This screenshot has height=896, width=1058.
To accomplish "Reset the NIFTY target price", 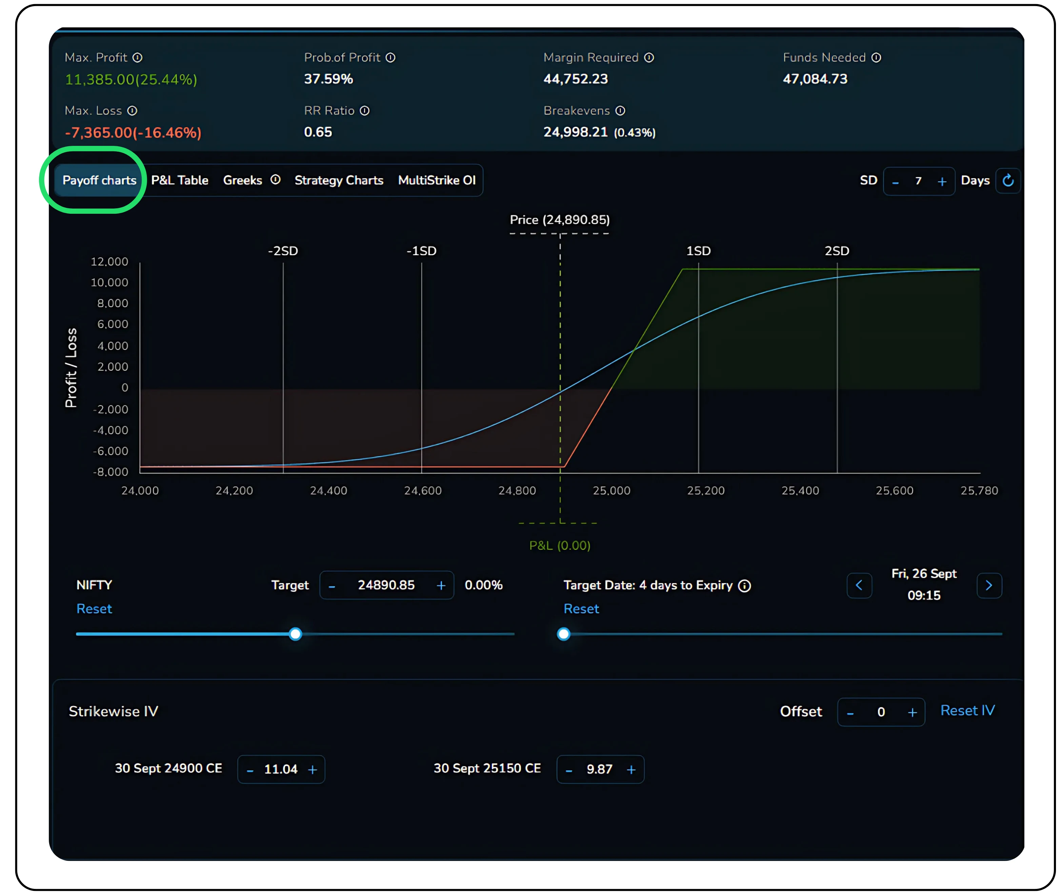I will coord(94,609).
